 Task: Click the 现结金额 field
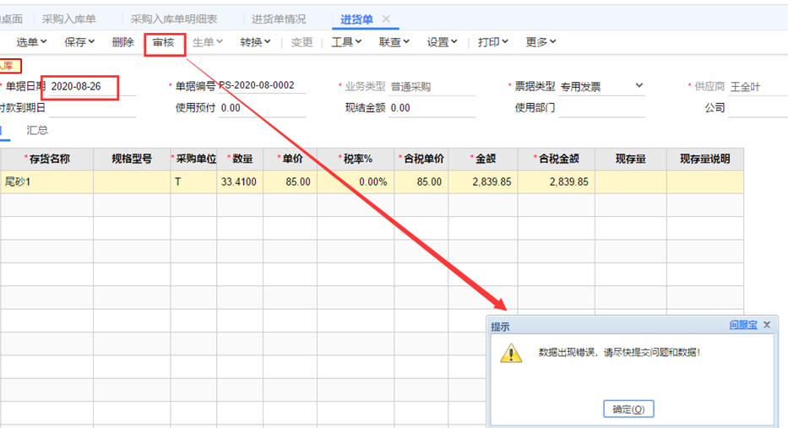(432, 108)
